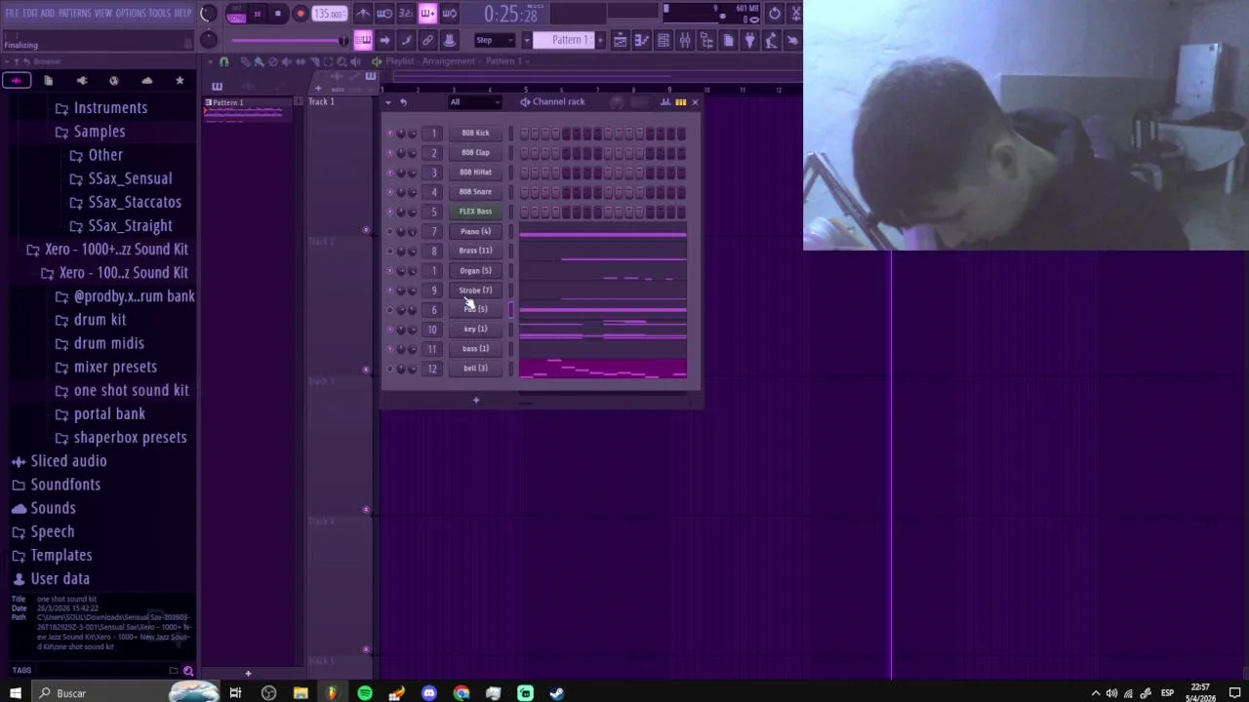Image resolution: width=1249 pixels, height=702 pixels.
Task: Click the pause playback button
Action: point(257,14)
